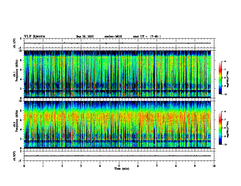Image resolution: width=241 pixels, height=186 pixels.
Task: Click inside the ch.2 spectrogram panel
Action: point(117,125)
